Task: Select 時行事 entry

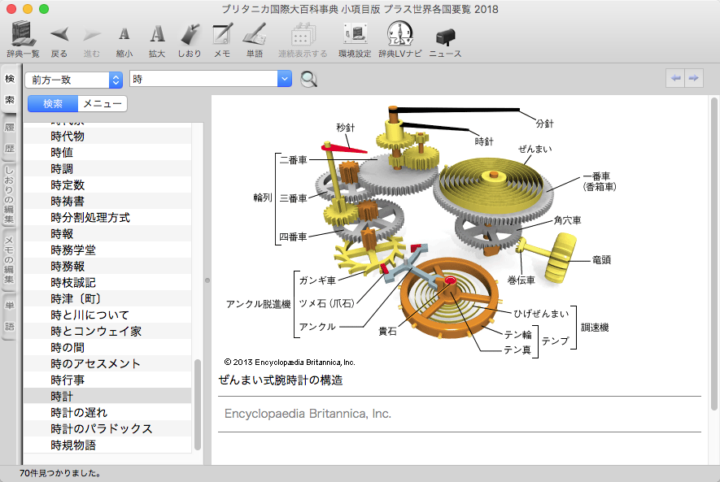Action: (x=107, y=380)
